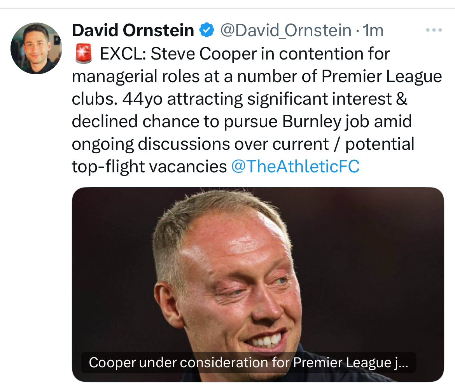Image resolution: width=455 pixels, height=384 pixels.
Task: Click 'managerial roles' in the tweet text
Action: [134, 77]
